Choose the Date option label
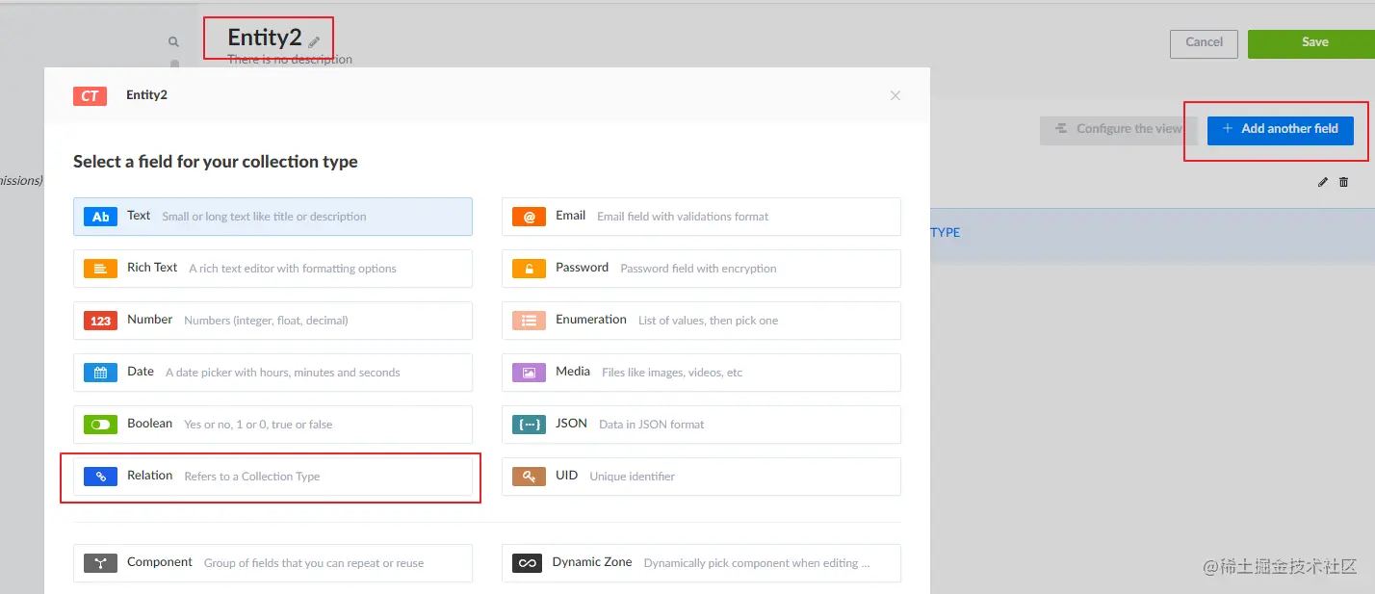Screen dimensions: 1375x594 tap(141, 372)
